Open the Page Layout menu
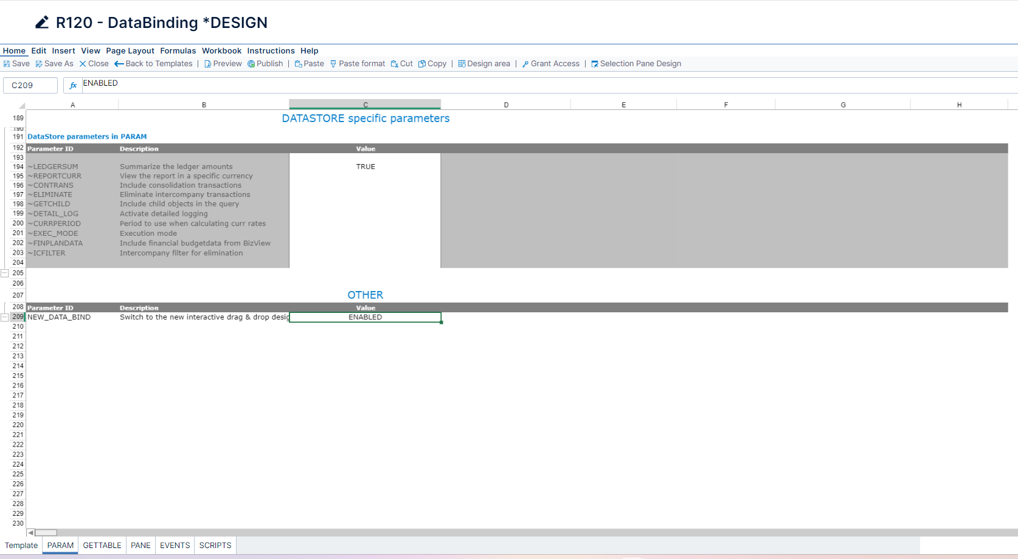1018x559 pixels. (130, 51)
